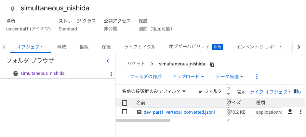
Task: Check the box for dev_part1_vertexai_converted.jsonl
Action: pyautogui.click(x=125, y=112)
